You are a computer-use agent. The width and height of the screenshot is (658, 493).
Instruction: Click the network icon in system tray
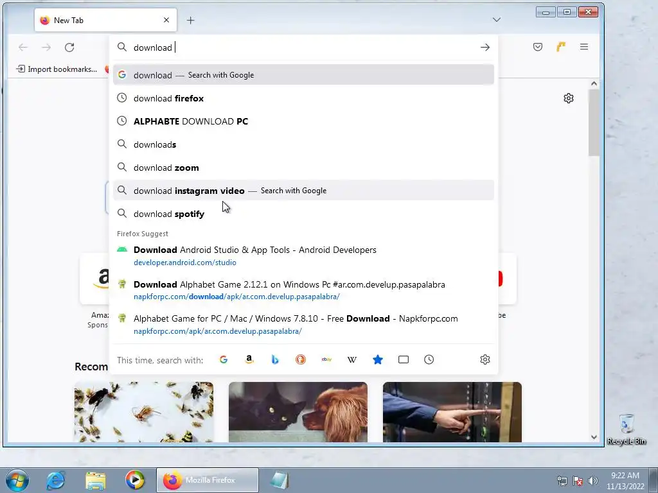click(x=562, y=481)
